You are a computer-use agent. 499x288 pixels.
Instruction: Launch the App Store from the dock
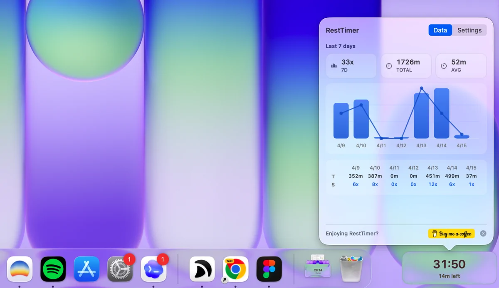point(86,269)
